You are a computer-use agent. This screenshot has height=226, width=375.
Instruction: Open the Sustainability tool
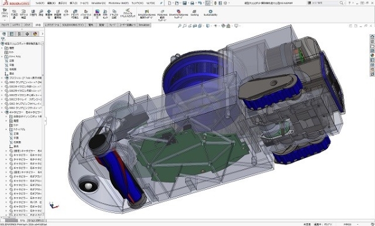tap(211, 13)
